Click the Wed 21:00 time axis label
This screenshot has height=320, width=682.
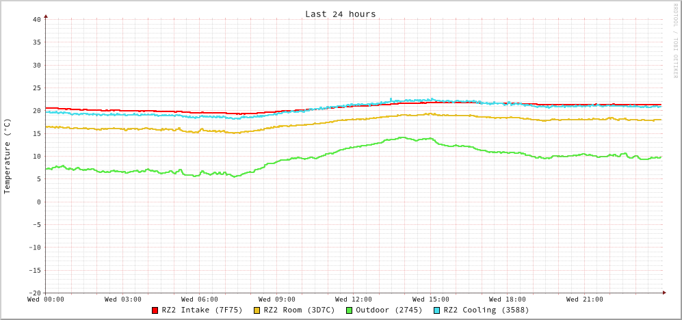(x=585, y=299)
